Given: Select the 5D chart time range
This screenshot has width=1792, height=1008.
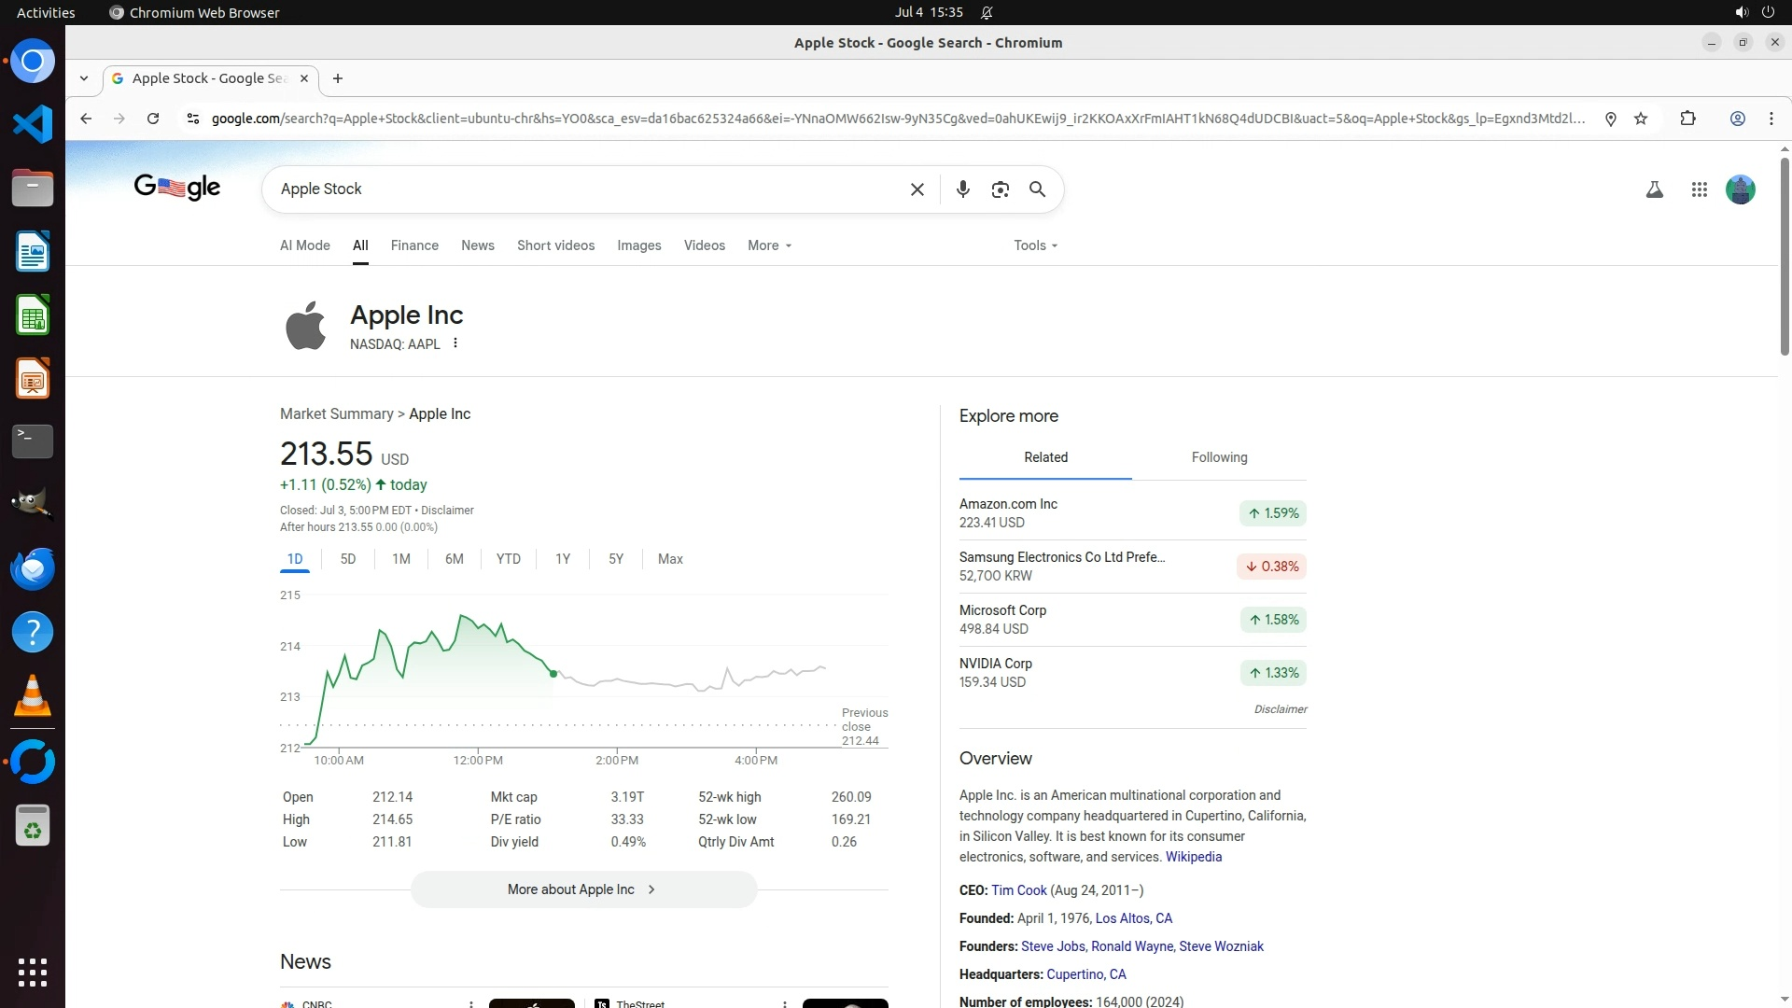Looking at the screenshot, I should point(348,559).
